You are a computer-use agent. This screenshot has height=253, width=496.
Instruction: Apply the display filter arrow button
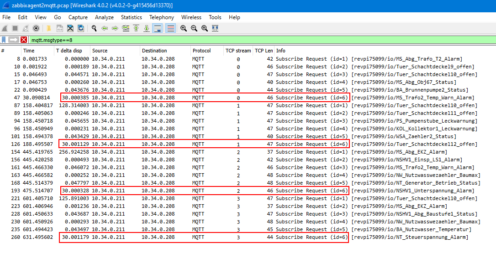tap(14, 40)
